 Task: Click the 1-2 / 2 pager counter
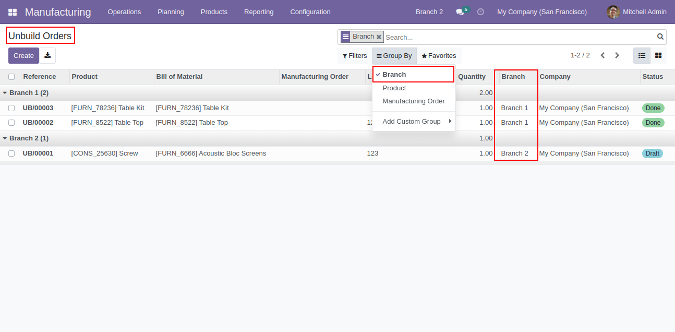(x=580, y=55)
